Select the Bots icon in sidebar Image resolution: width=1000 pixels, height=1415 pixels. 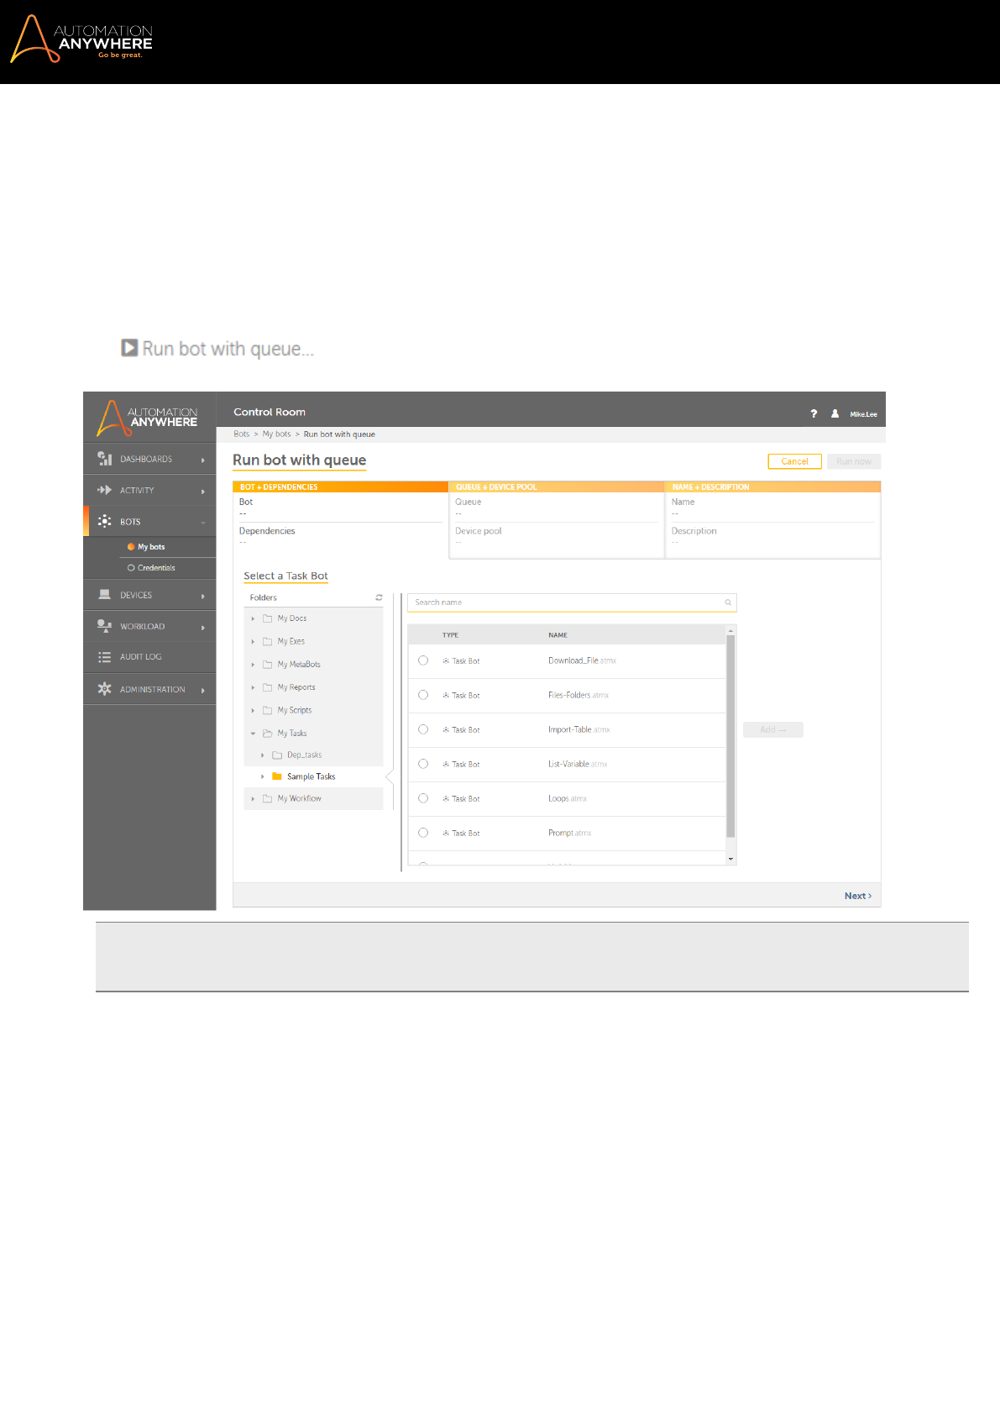point(105,522)
